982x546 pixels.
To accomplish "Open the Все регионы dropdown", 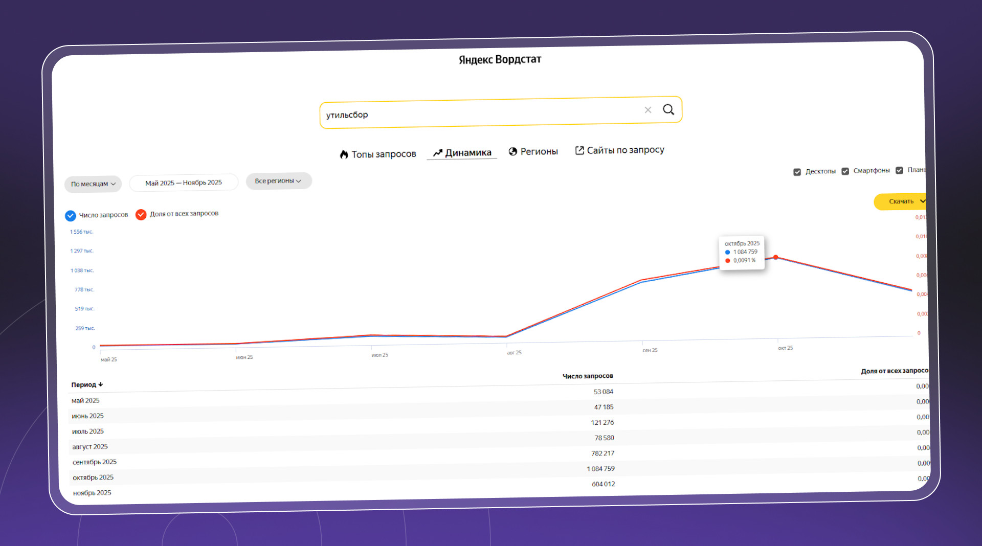I will coord(279,181).
